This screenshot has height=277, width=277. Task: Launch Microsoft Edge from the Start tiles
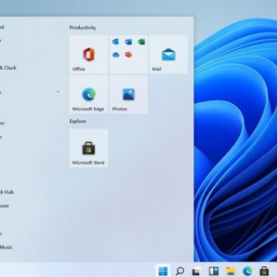(88, 95)
